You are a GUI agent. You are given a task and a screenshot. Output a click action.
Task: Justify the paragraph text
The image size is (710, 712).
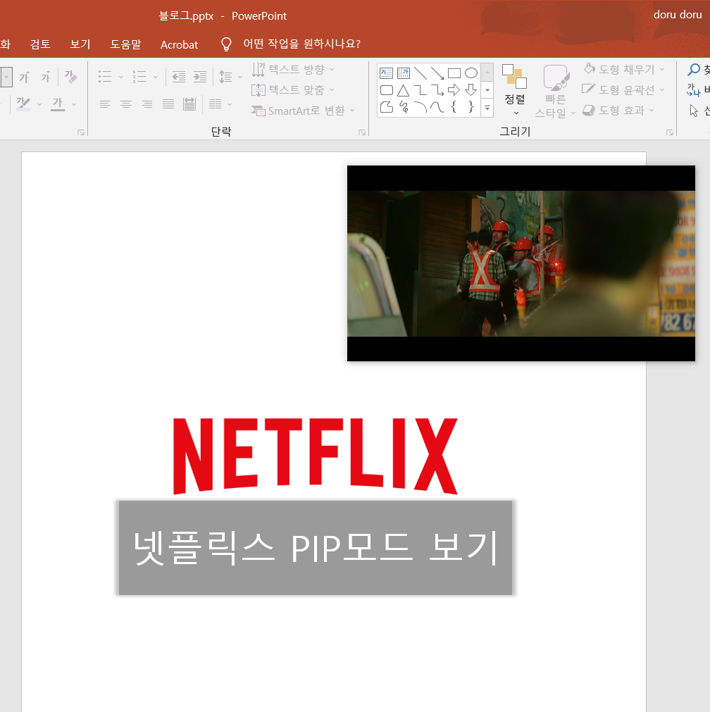[x=168, y=104]
